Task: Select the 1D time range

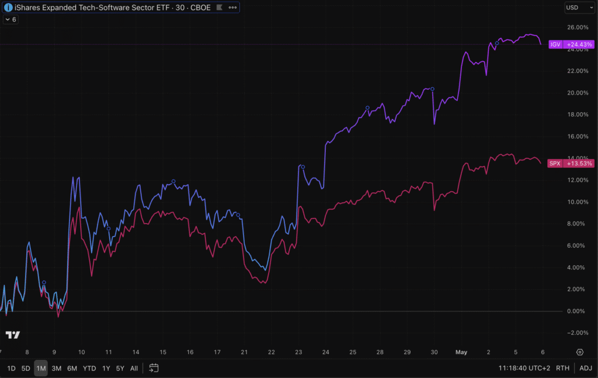Action: (x=11, y=368)
